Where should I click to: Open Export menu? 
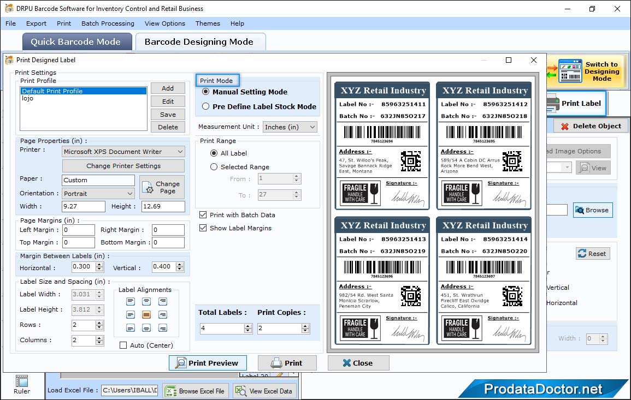(x=36, y=23)
